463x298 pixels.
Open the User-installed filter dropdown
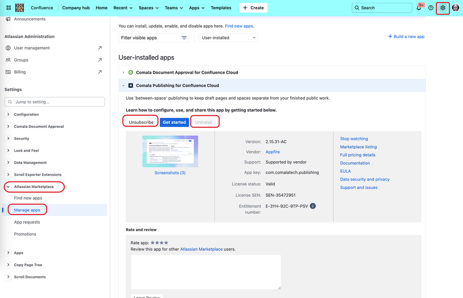pos(228,38)
